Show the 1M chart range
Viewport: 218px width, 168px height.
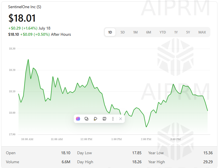coord(135,32)
